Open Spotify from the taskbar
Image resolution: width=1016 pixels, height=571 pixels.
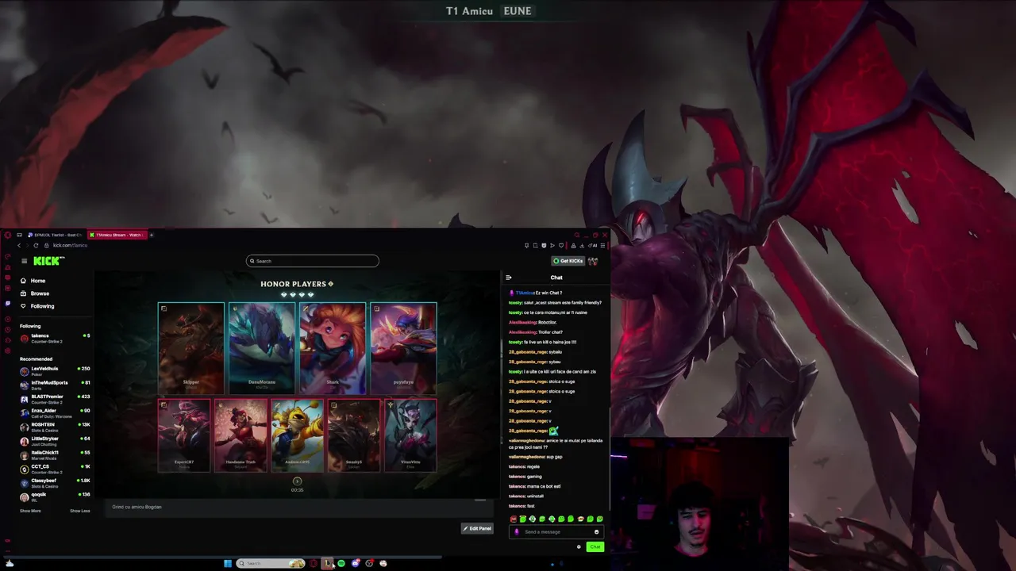(x=341, y=563)
